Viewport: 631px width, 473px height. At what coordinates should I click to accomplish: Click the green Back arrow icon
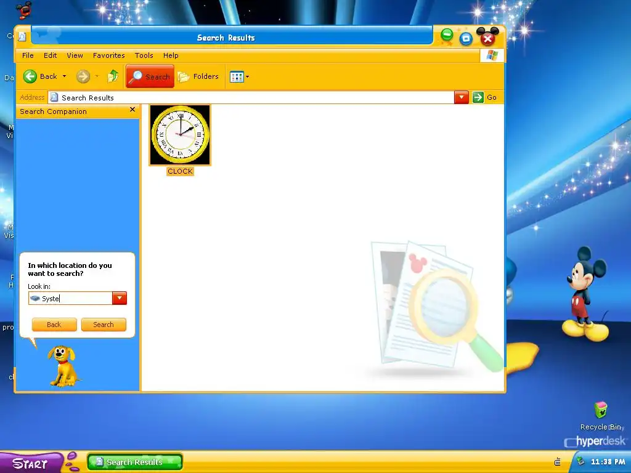(30, 76)
